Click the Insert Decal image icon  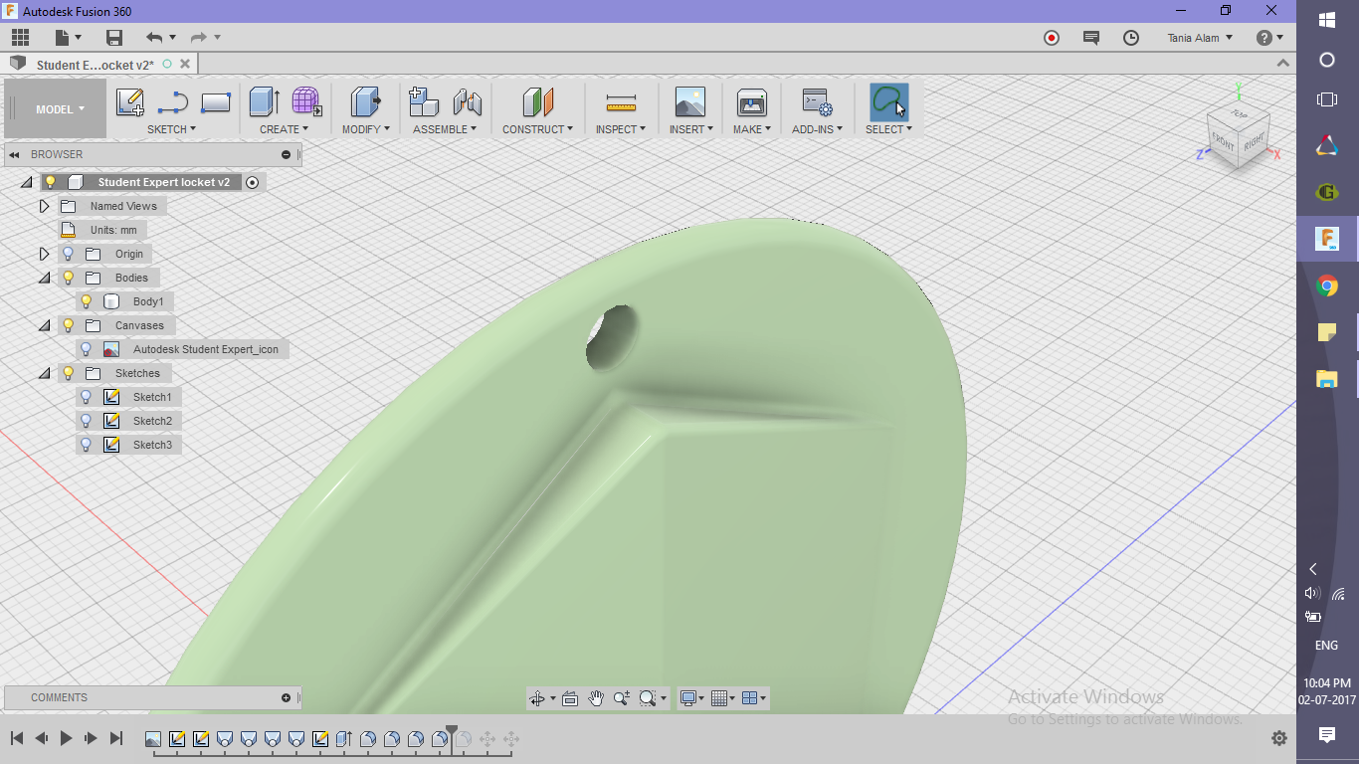tap(689, 101)
